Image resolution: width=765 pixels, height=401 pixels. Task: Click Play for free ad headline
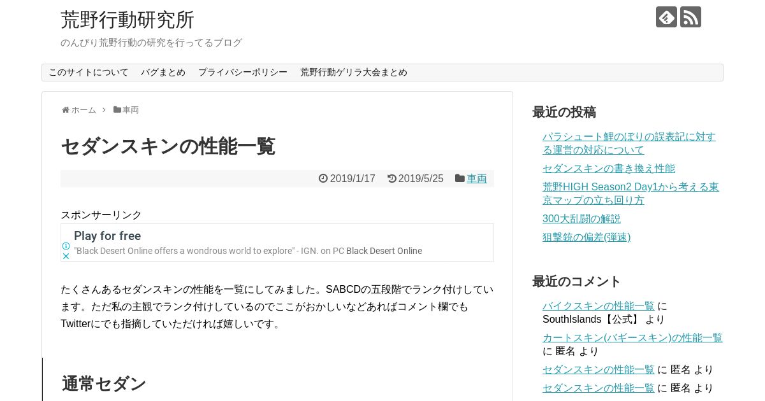[107, 236]
